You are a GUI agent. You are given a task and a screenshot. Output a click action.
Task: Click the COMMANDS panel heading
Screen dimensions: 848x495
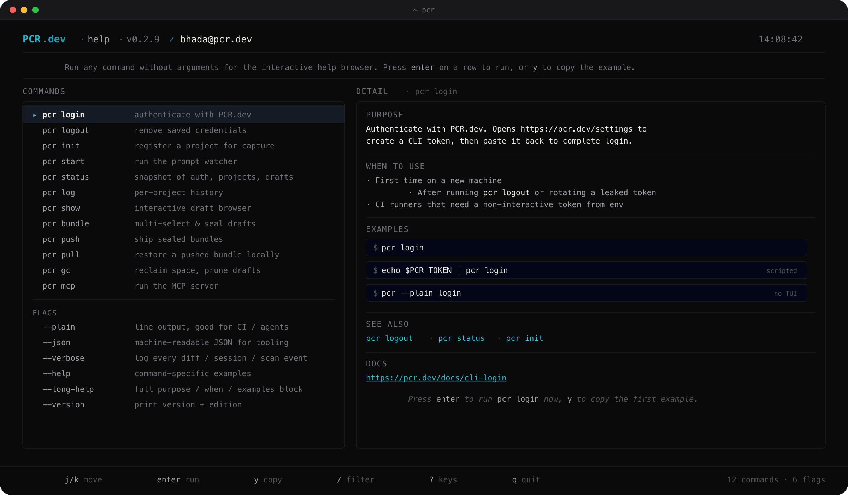pyautogui.click(x=44, y=91)
